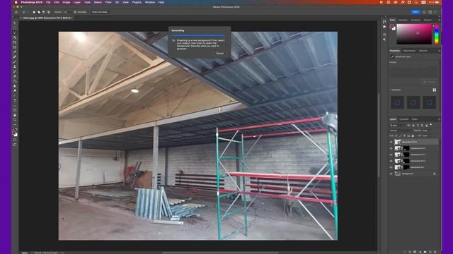This screenshot has height=254, width=453.
Task: Select the Path Selection tool
Action: click(15, 106)
